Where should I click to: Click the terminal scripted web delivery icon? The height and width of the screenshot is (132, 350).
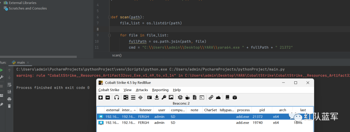(202, 97)
